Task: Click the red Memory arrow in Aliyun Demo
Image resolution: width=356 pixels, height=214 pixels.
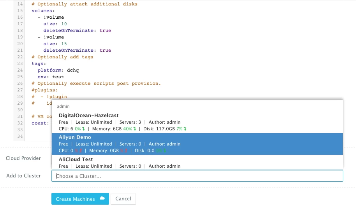Action: click(x=126, y=151)
